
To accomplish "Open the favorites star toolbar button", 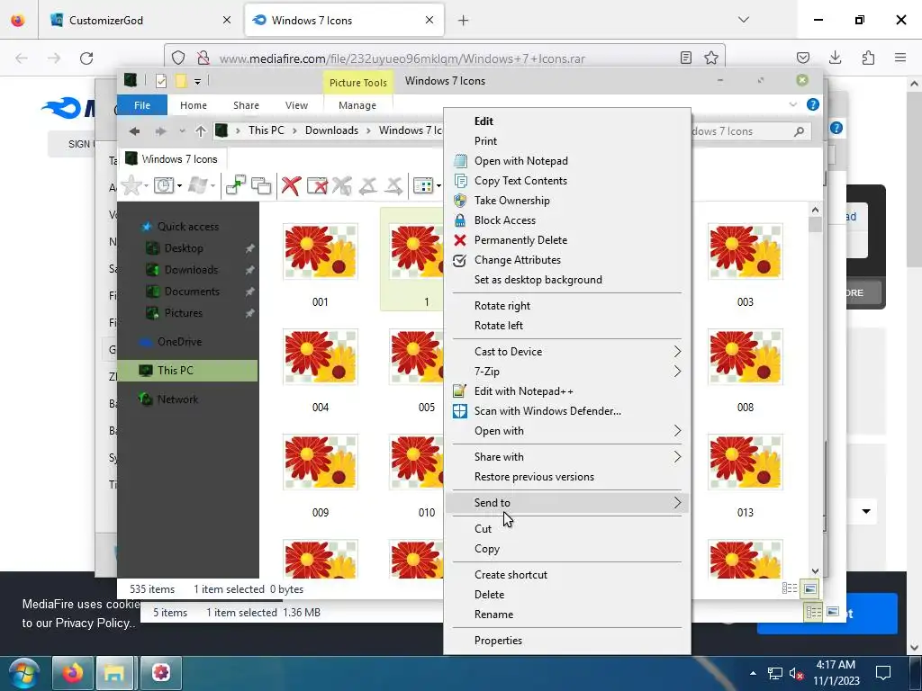I will (x=131, y=185).
